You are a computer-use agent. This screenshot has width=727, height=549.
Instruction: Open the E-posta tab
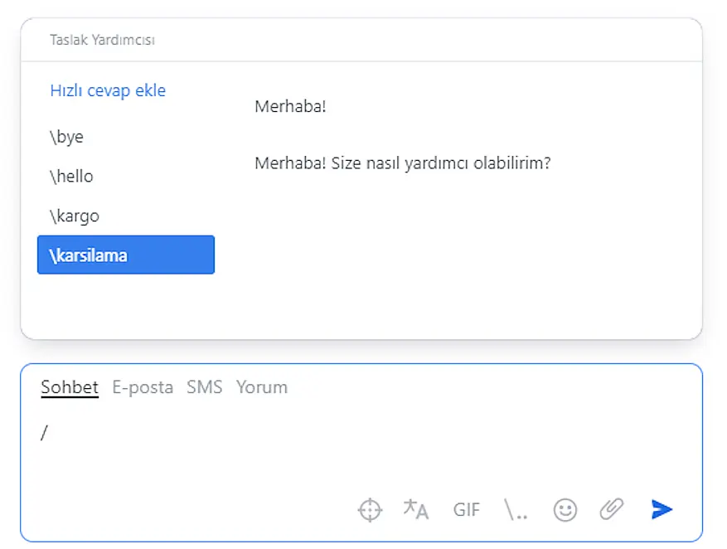tap(143, 387)
